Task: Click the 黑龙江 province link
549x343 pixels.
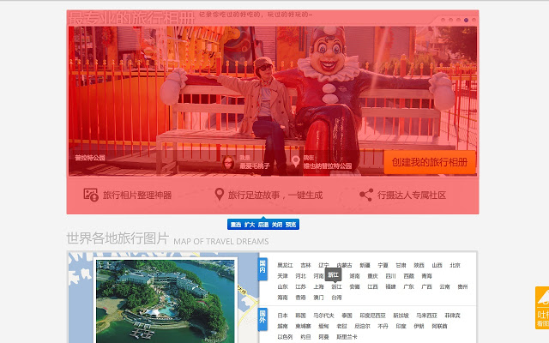Action: coord(285,265)
